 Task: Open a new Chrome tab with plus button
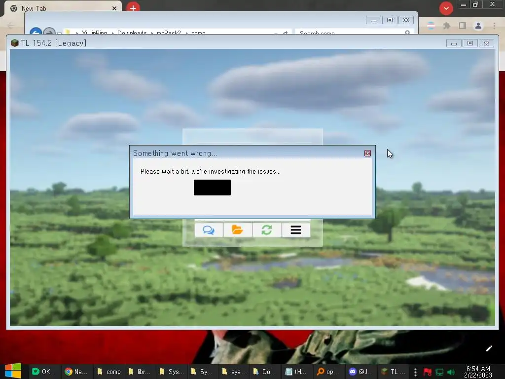133,8
